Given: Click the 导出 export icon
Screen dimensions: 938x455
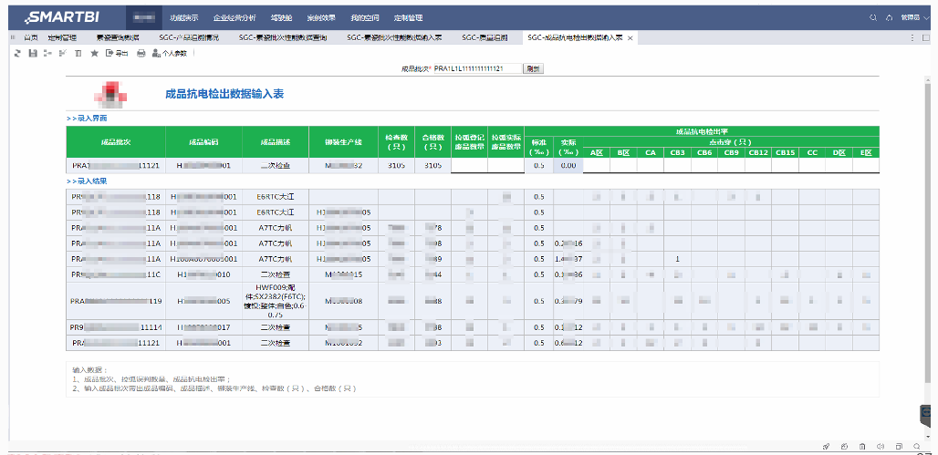Looking at the screenshot, I should point(117,53).
